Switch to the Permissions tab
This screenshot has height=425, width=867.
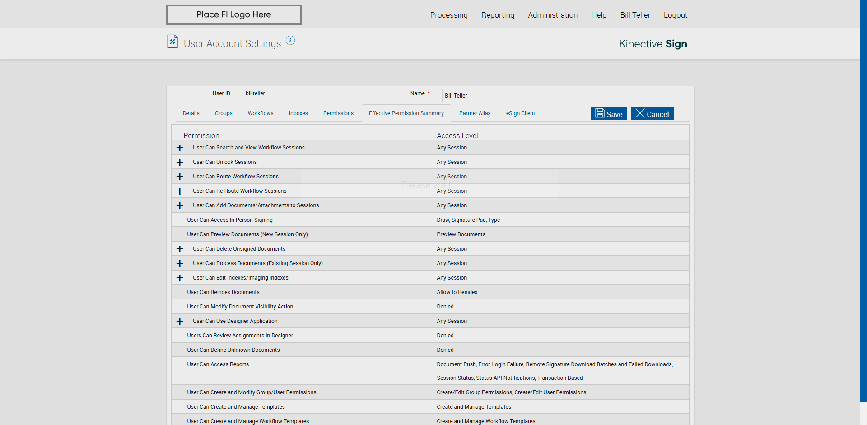coord(338,113)
